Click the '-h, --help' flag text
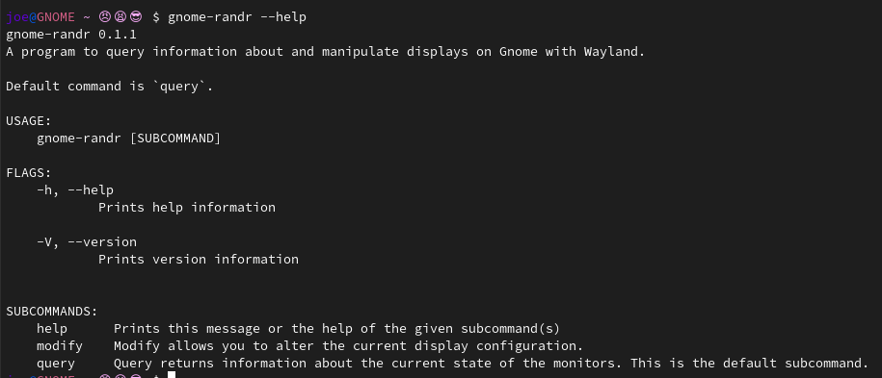 [75, 189]
